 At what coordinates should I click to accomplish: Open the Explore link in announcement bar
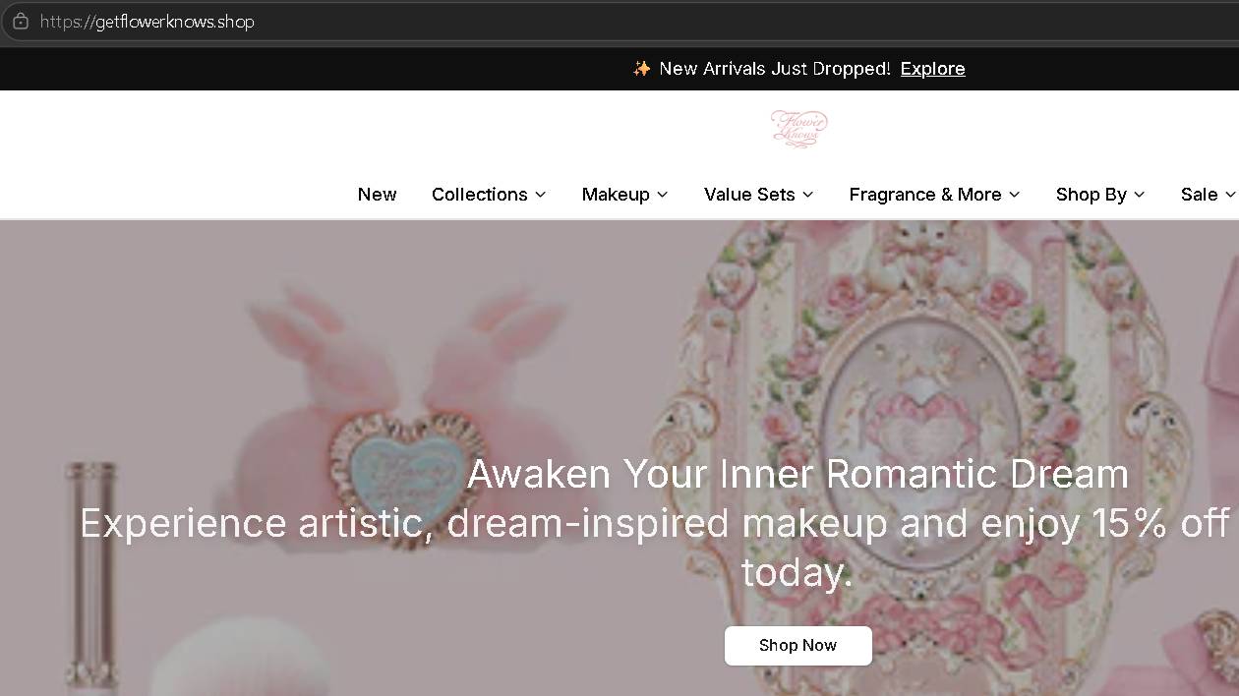932,69
